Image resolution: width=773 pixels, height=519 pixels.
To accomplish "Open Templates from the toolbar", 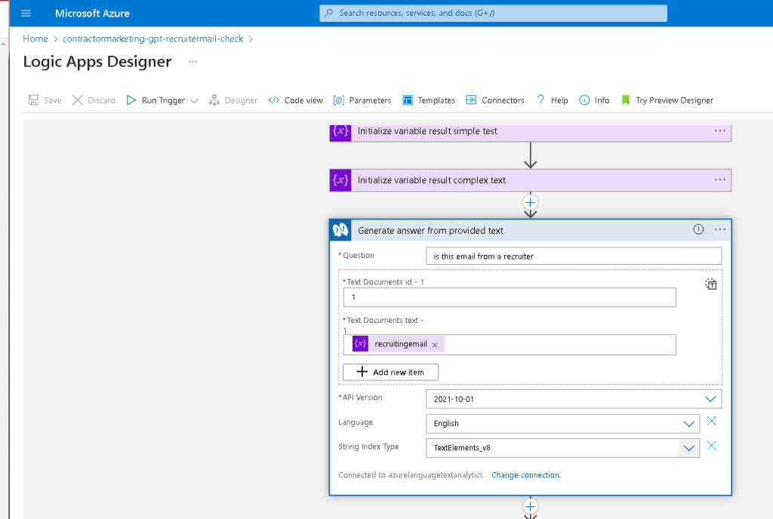I will coord(429,100).
